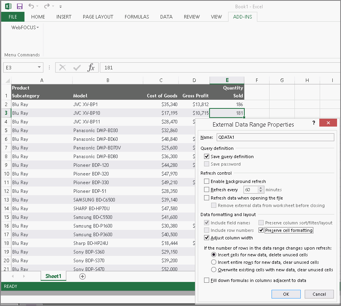This screenshot has width=341, height=306.
Task: Enable background refresh checkbox
Action: (206, 181)
